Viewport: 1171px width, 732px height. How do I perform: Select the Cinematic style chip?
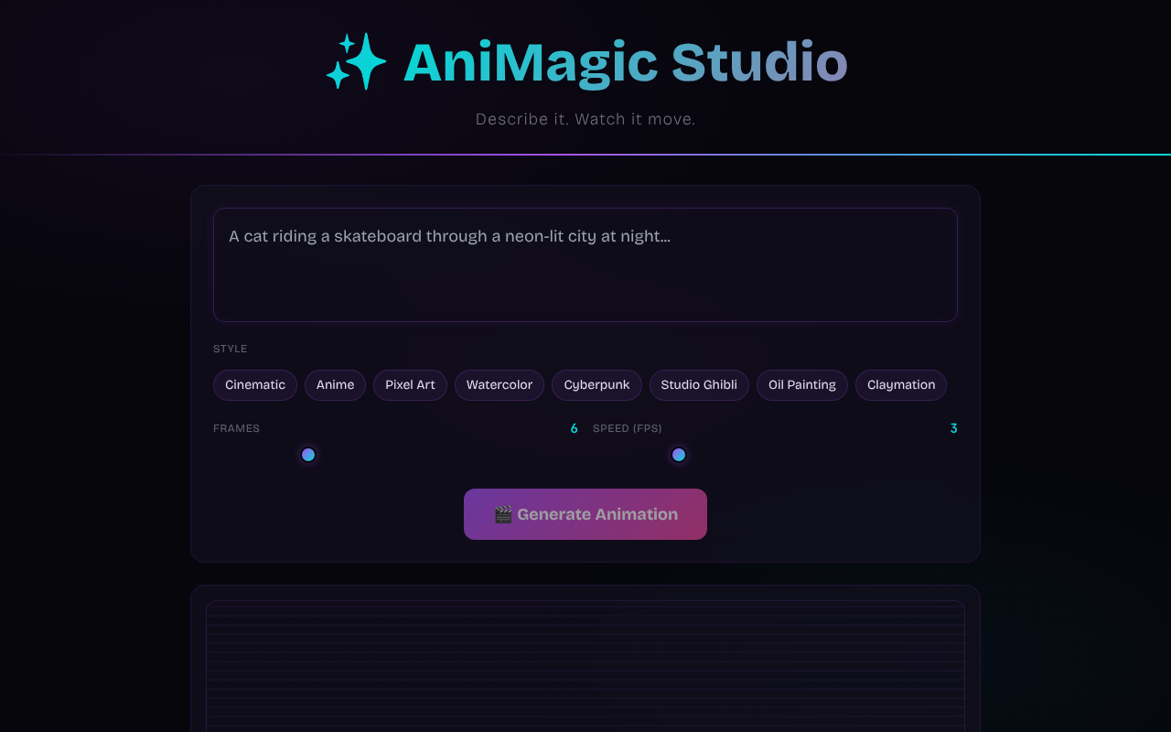click(255, 385)
